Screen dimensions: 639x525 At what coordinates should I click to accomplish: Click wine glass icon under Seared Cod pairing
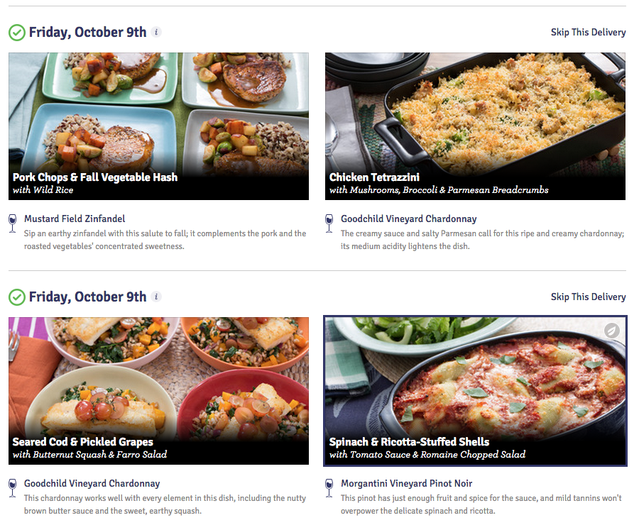pos(12,487)
